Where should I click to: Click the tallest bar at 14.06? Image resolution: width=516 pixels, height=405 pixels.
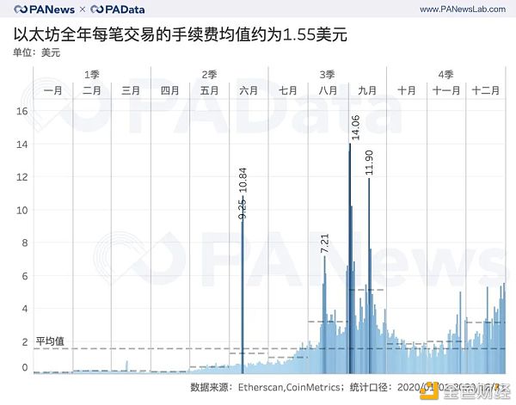point(350,258)
